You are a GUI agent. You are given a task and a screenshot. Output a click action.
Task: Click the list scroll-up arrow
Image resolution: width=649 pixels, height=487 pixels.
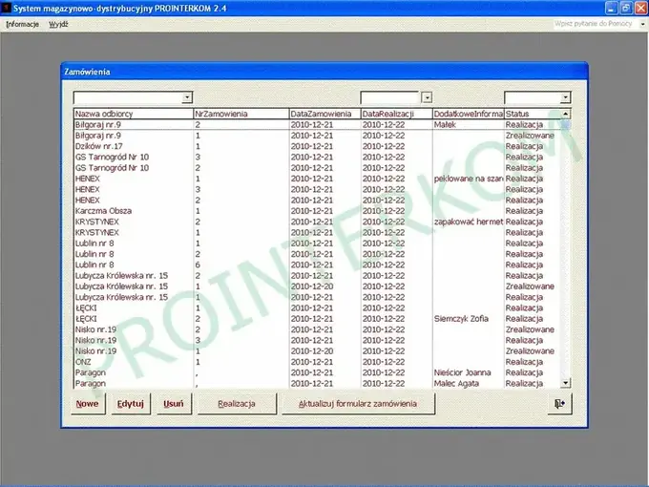[565, 114]
